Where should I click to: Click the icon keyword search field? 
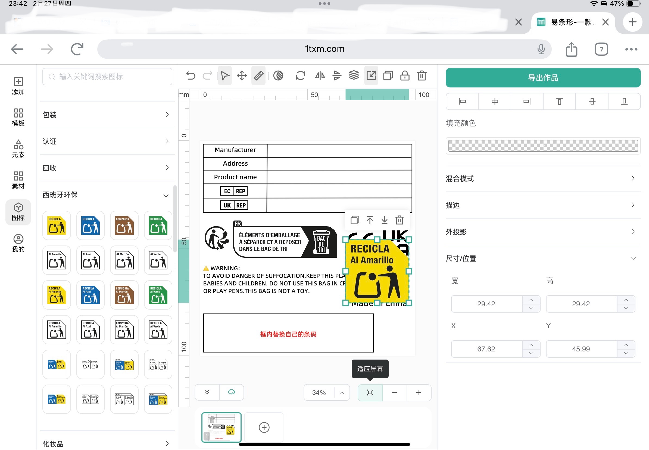click(107, 77)
